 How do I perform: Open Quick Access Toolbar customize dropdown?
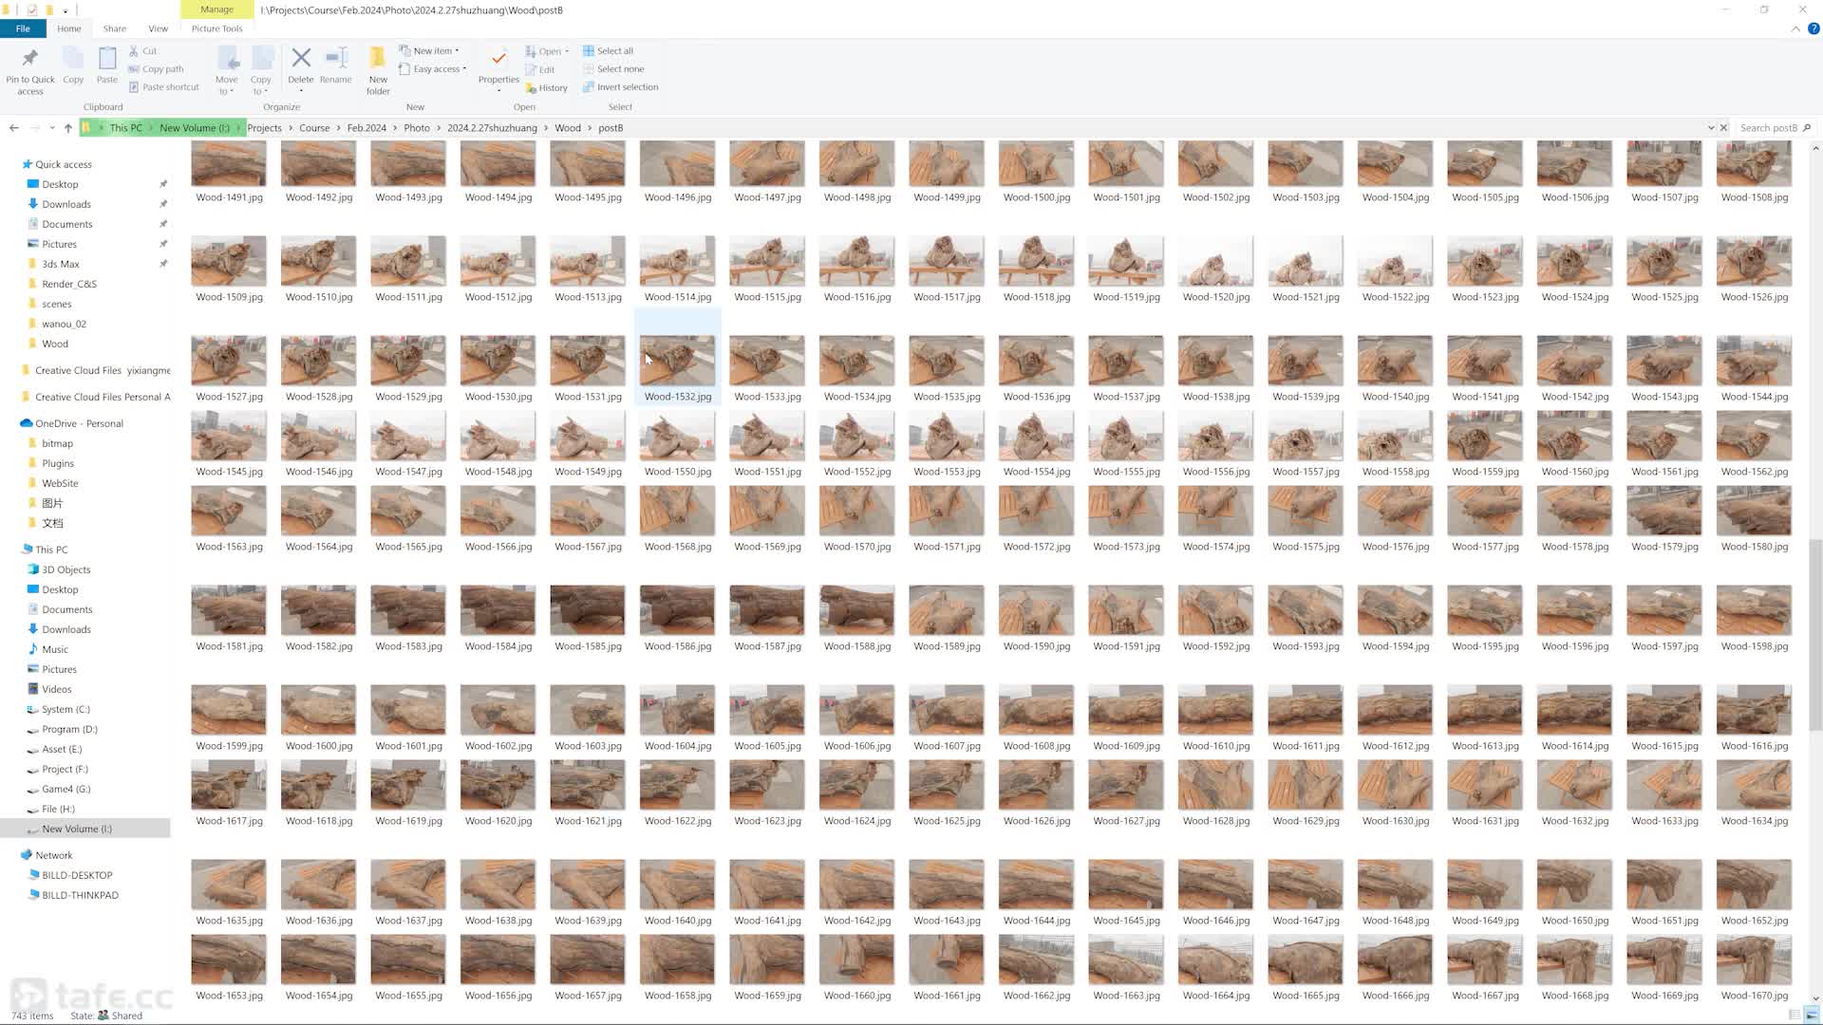[x=66, y=10]
